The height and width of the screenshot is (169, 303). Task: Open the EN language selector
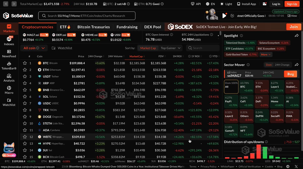[210, 4]
